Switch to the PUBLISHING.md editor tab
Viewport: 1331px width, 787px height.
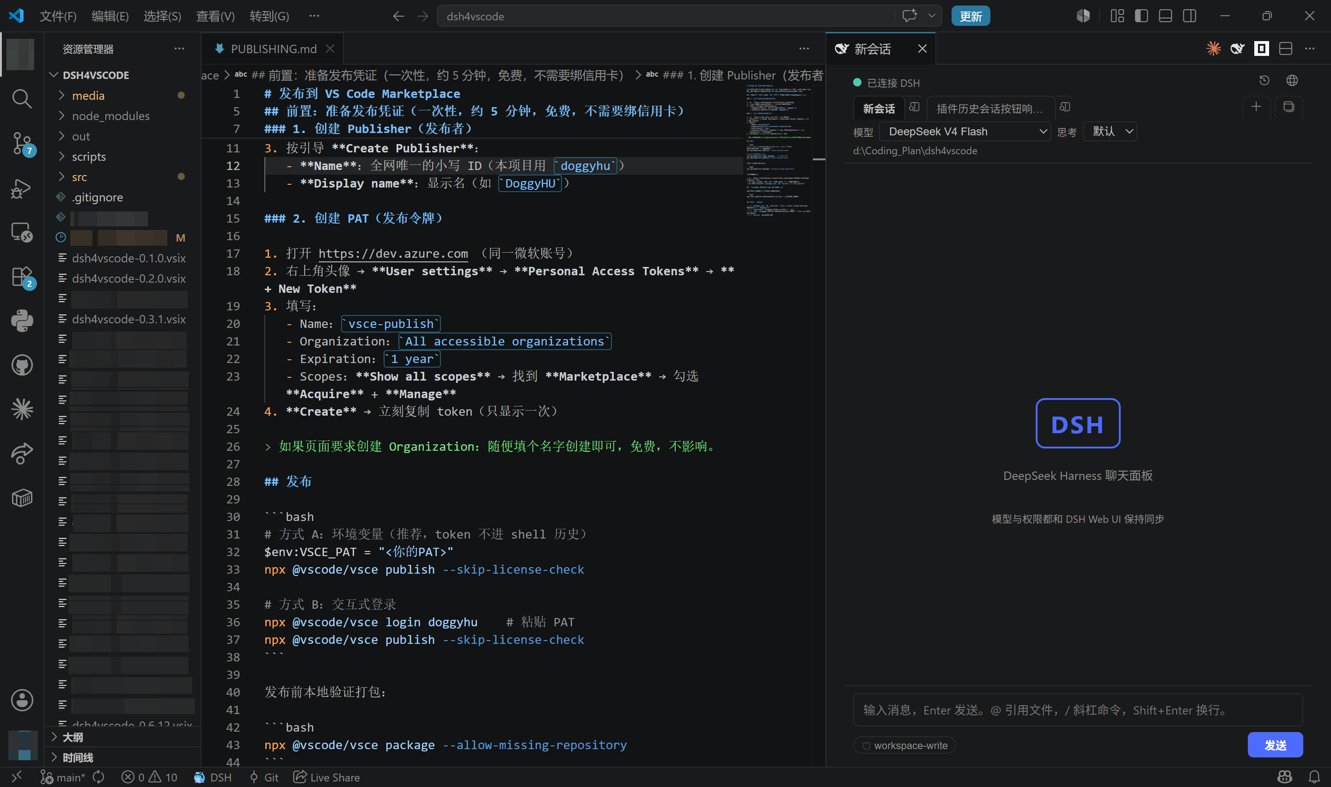click(x=273, y=49)
